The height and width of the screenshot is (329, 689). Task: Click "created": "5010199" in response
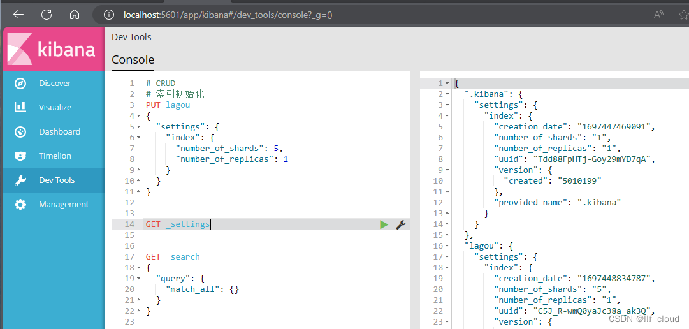click(x=553, y=181)
